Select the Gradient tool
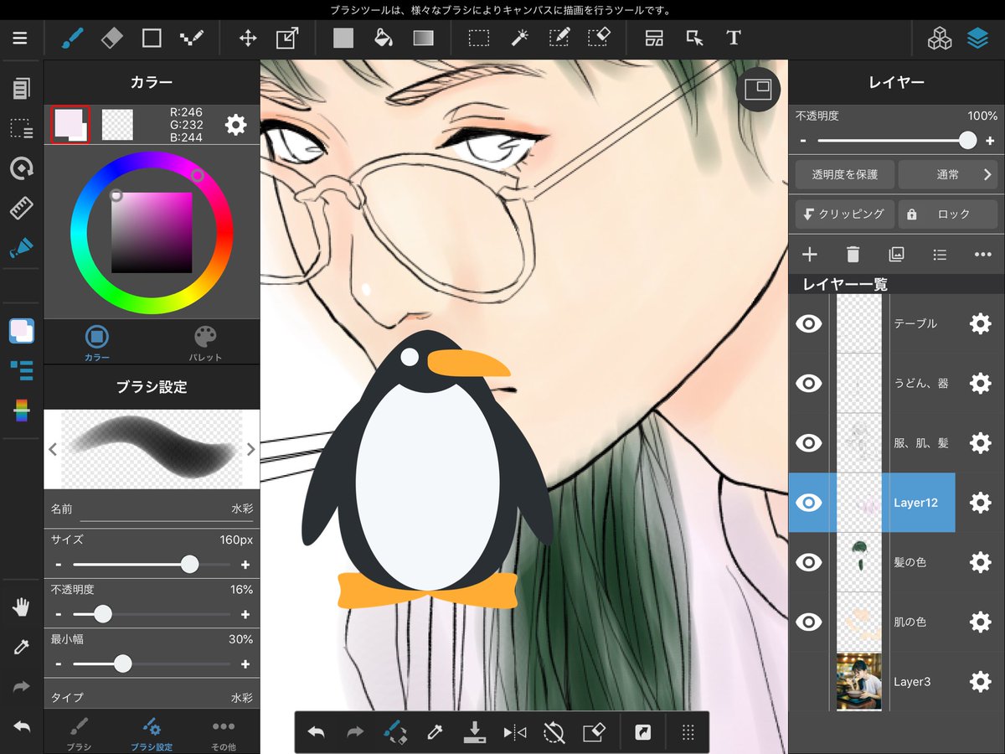Viewport: 1005px width, 754px height. coord(423,38)
